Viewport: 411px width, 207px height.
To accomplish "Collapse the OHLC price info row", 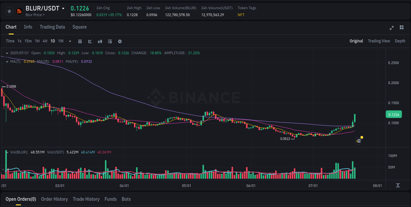I will coord(7,53).
